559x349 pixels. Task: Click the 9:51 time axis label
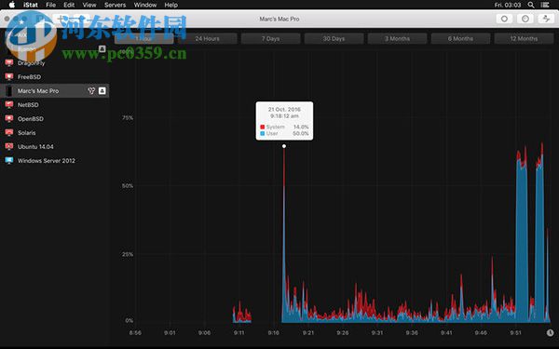515,332
